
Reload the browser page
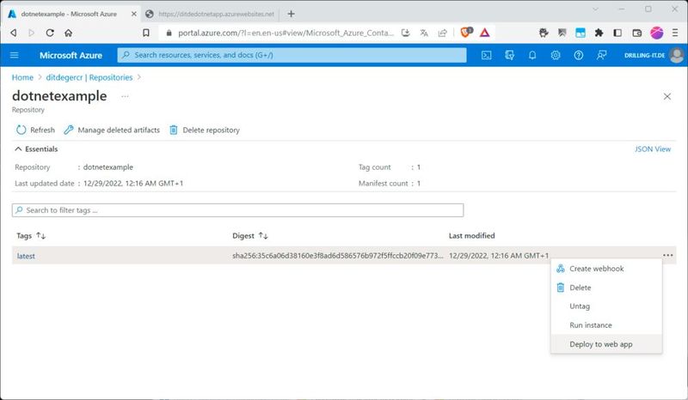coord(50,33)
